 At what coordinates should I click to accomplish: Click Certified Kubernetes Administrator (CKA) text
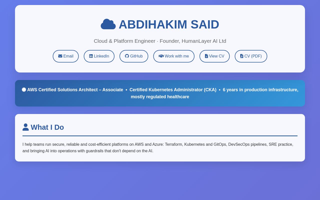click(x=173, y=90)
